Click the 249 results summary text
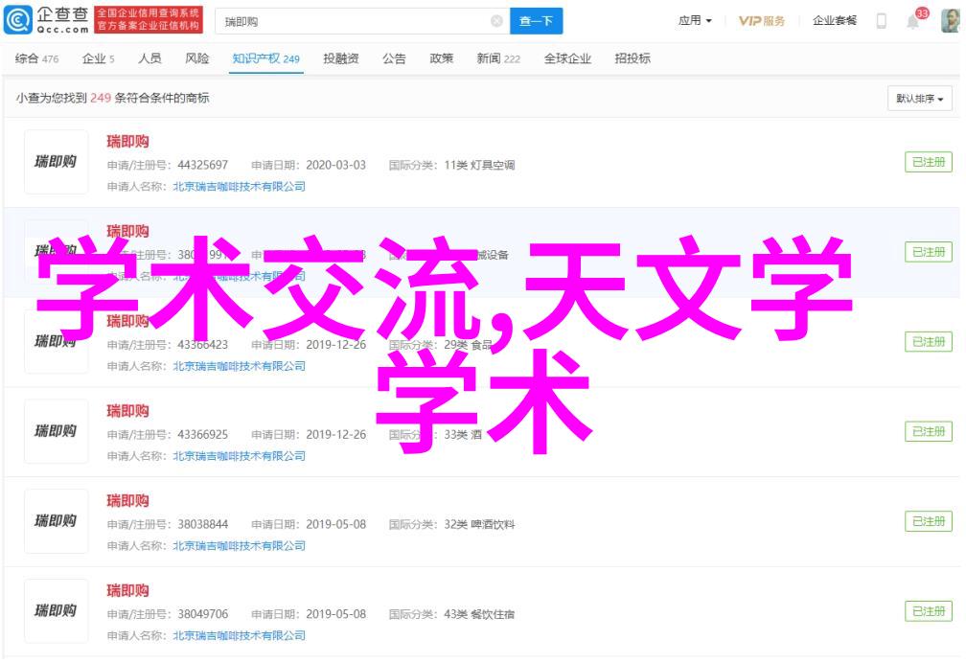 pos(113,98)
